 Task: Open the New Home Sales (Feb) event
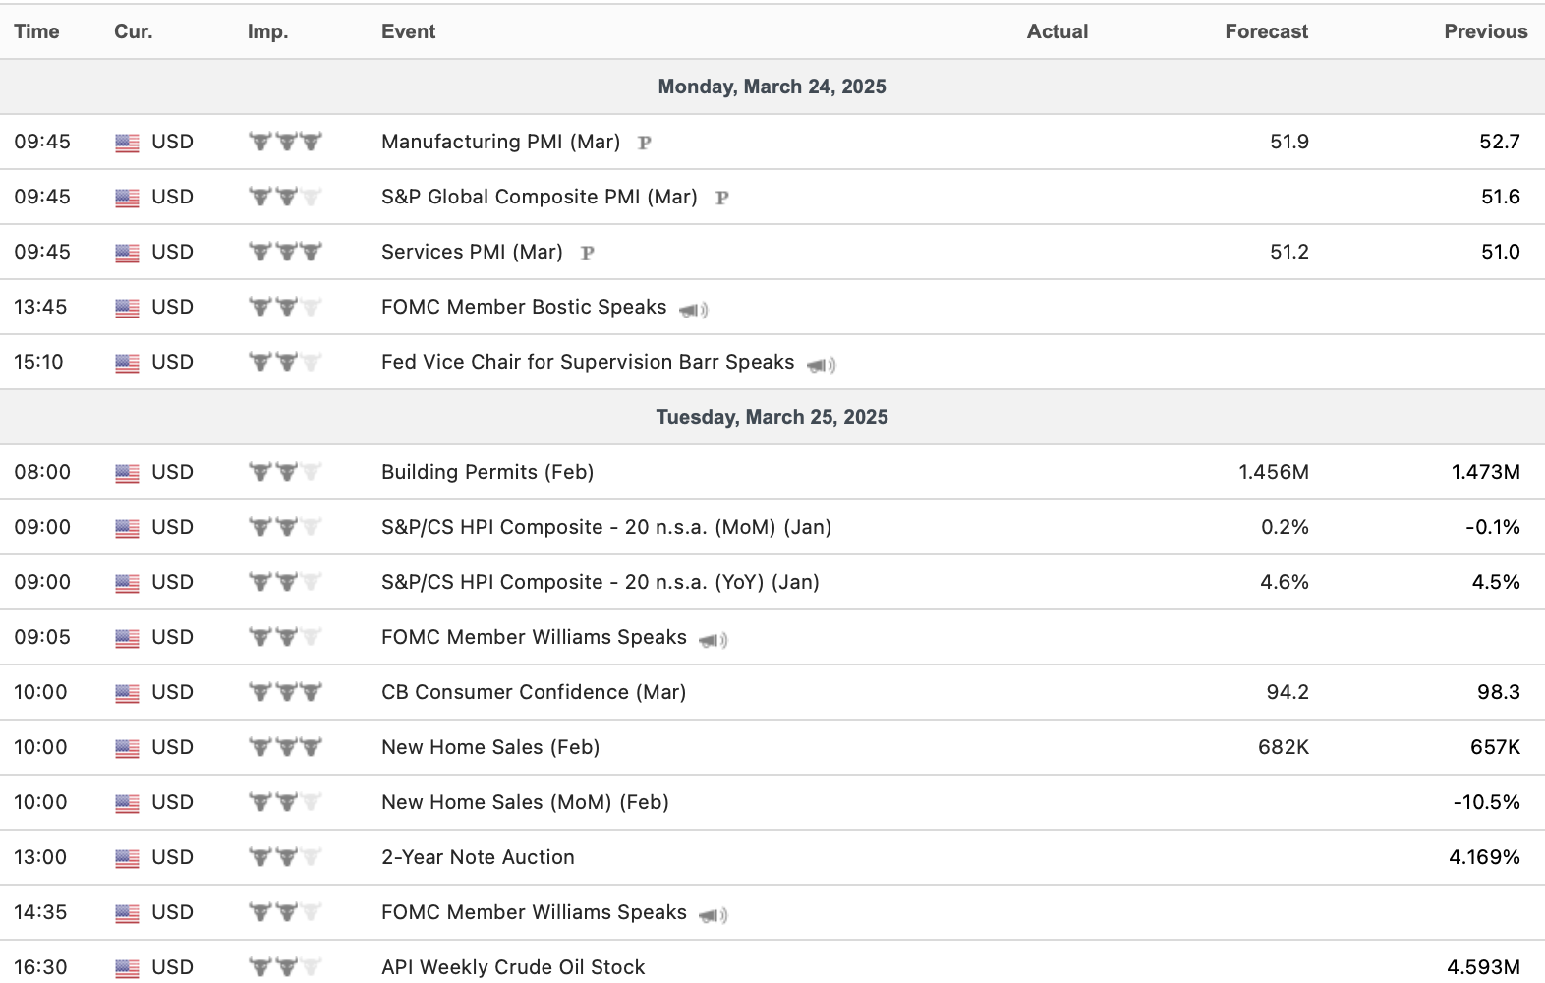[x=489, y=747]
